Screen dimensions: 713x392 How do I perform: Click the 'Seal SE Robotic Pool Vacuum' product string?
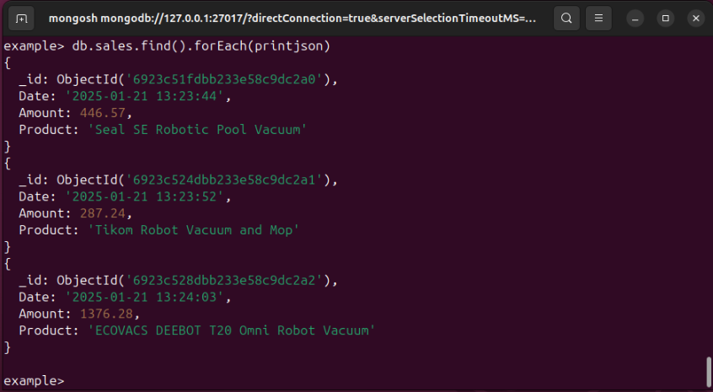197,130
